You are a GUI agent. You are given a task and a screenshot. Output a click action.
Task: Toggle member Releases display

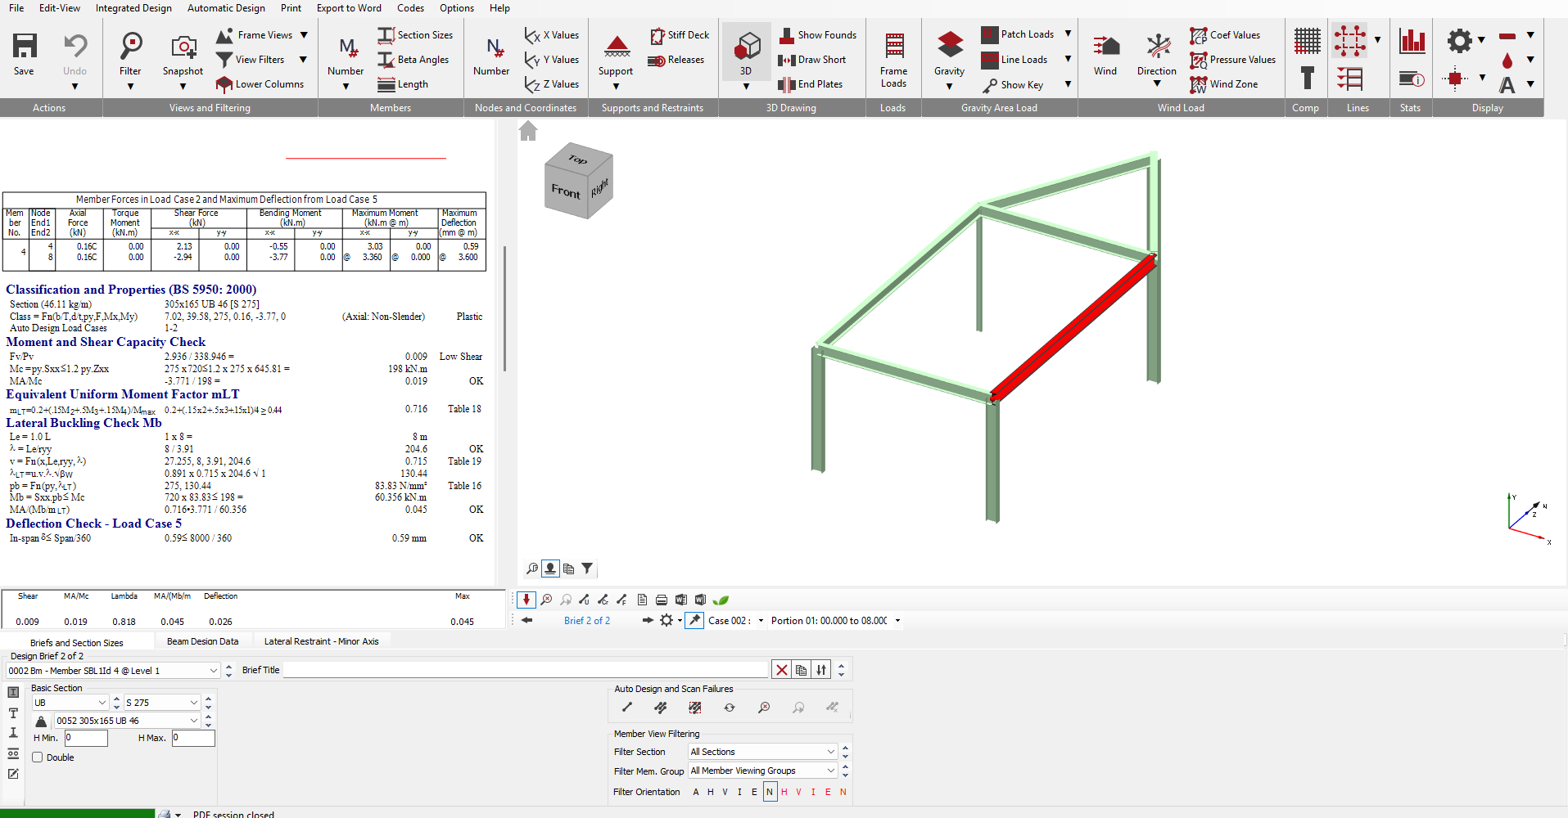pos(676,60)
